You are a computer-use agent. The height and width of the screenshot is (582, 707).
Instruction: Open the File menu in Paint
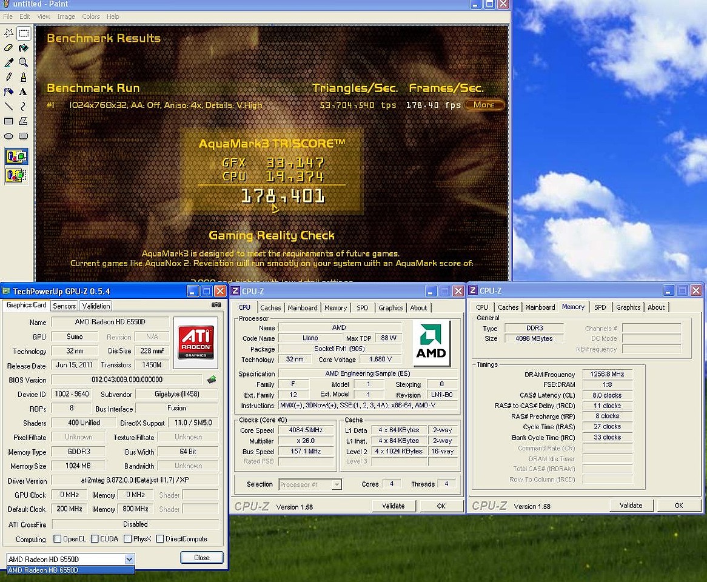point(8,17)
